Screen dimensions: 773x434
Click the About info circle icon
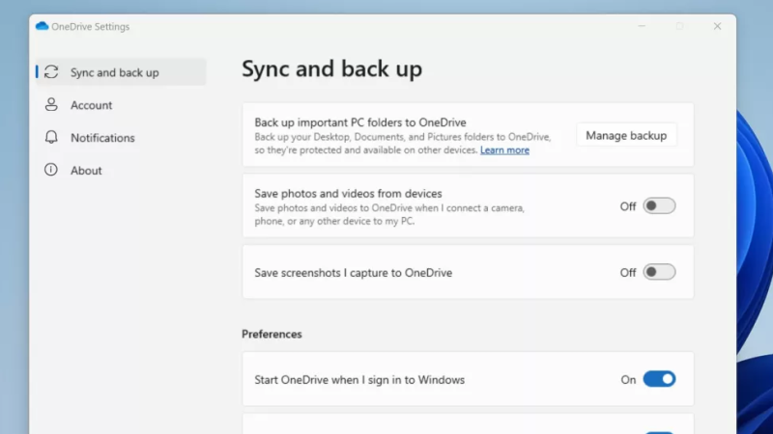51,171
